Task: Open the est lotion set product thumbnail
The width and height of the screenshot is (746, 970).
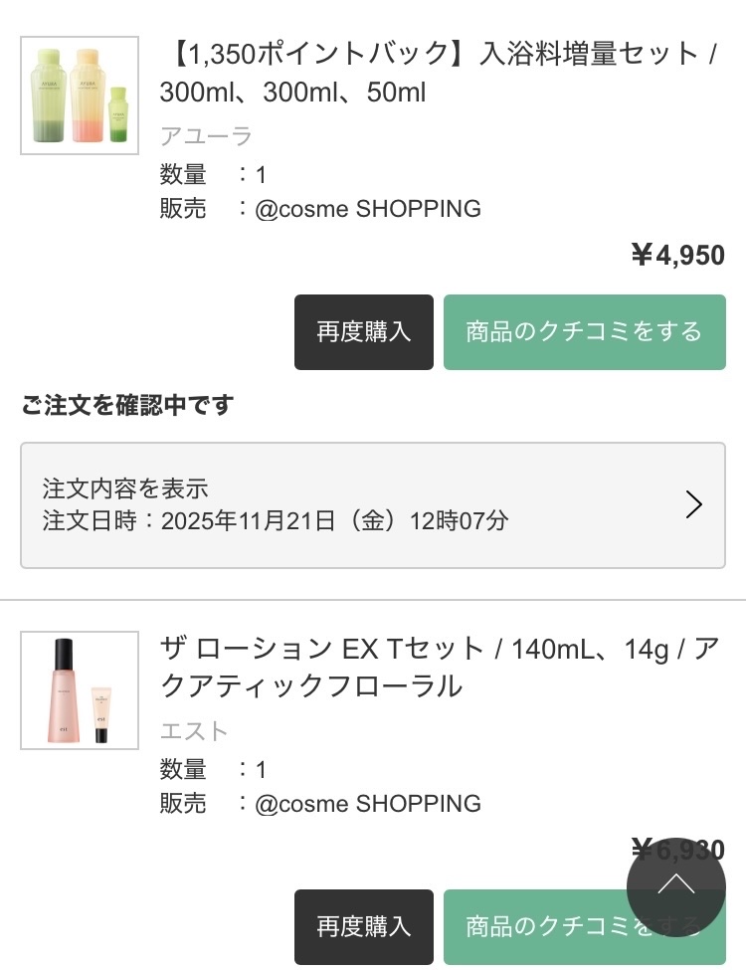Action: (x=80, y=689)
